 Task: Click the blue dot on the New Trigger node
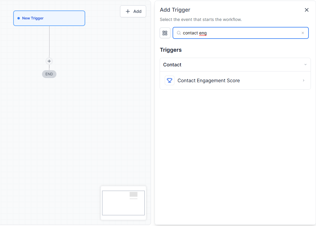pyautogui.click(x=19, y=18)
